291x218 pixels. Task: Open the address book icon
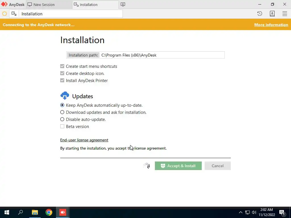(x=272, y=14)
